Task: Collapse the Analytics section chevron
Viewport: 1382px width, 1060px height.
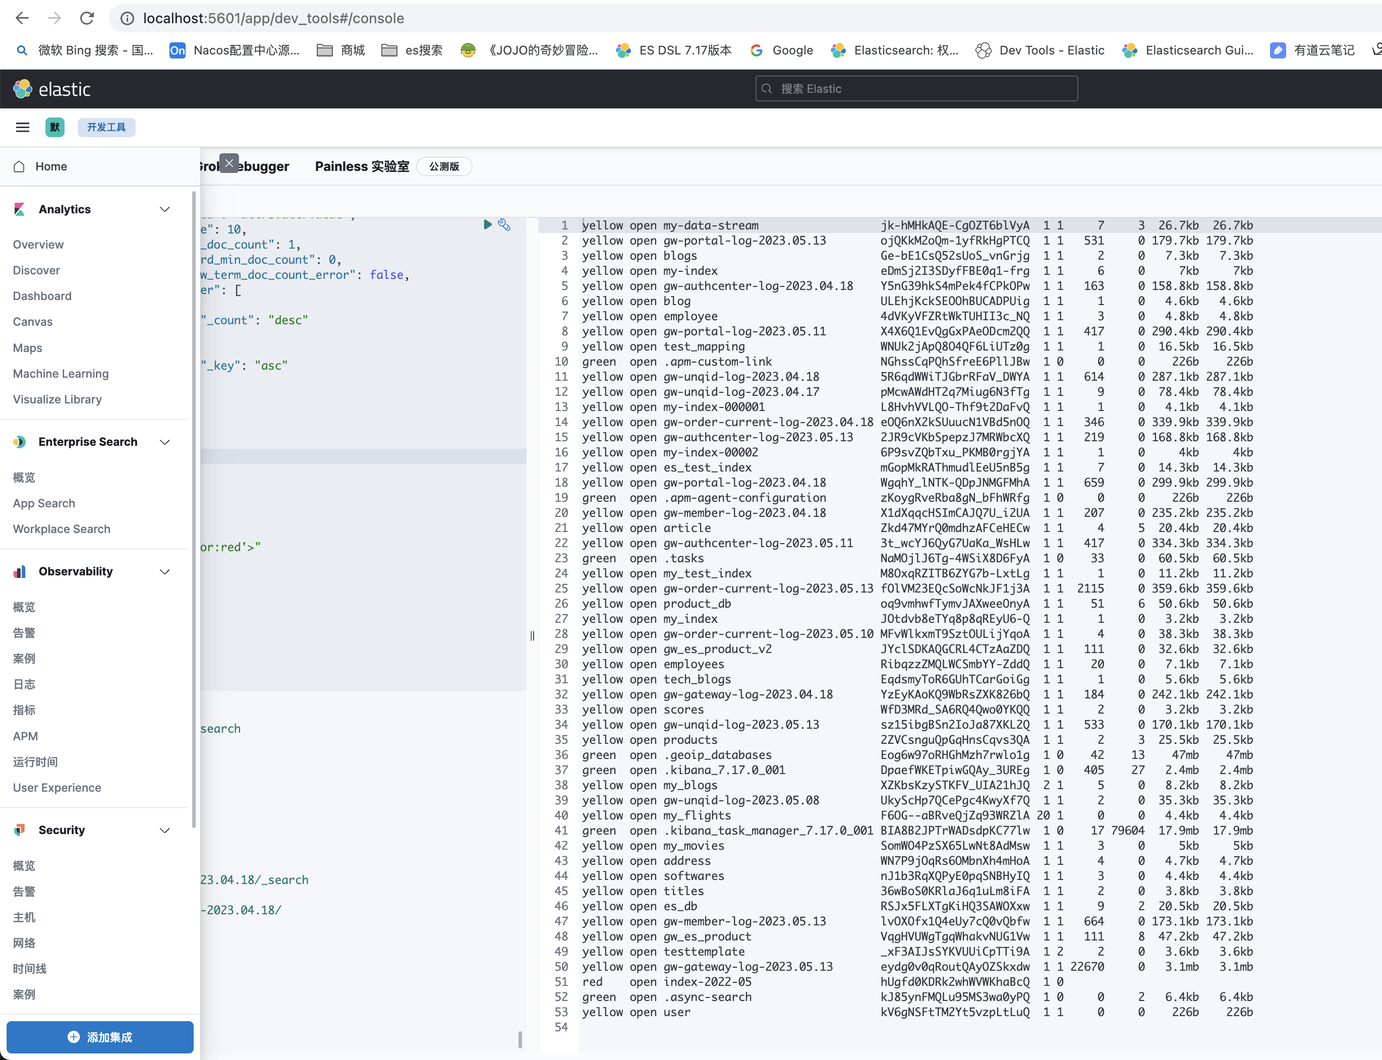Action: pos(165,209)
